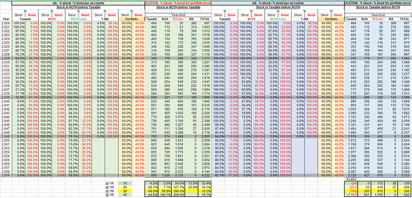Select the 17.3% Taxable bond cell in row 2,059
Viewport: 412px width, 198px height.
[232, 175]
